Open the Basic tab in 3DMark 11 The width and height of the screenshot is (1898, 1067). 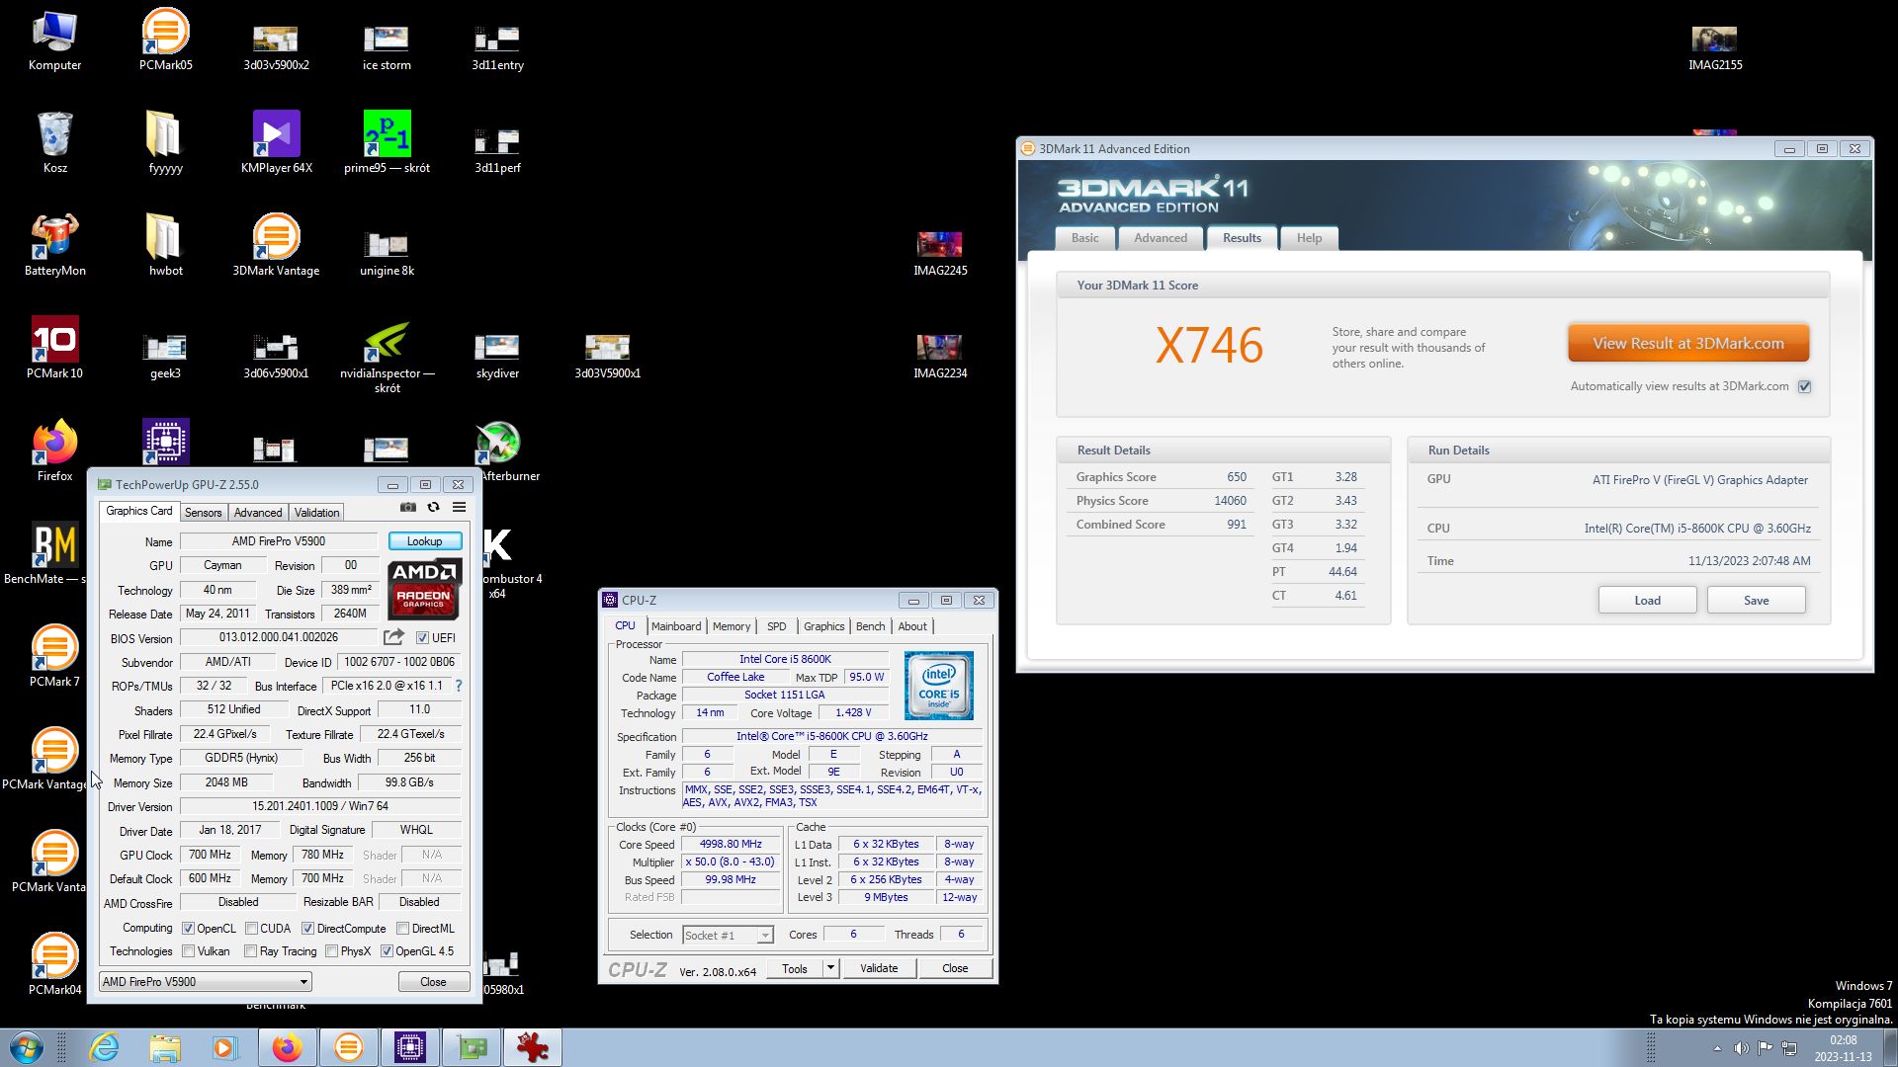point(1084,238)
